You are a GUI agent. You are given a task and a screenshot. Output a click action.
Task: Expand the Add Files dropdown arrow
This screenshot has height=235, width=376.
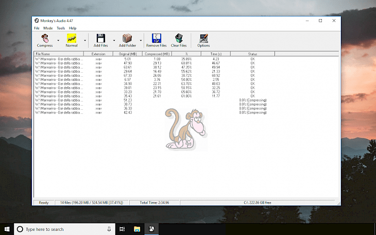coord(114,40)
